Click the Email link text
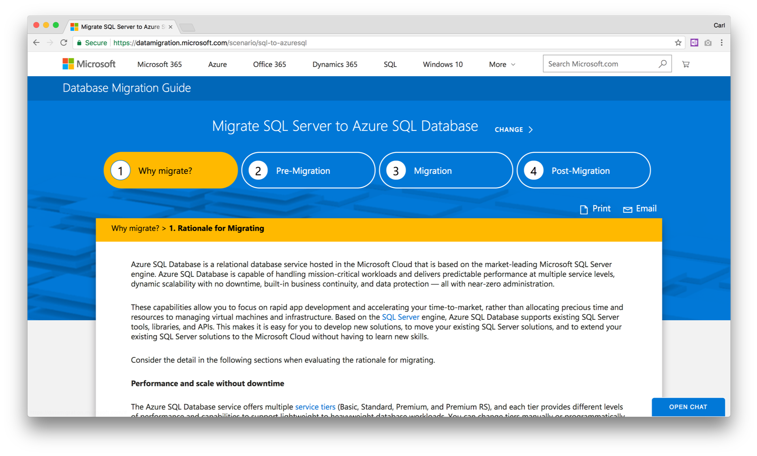This screenshot has height=456, width=757. 646,208
